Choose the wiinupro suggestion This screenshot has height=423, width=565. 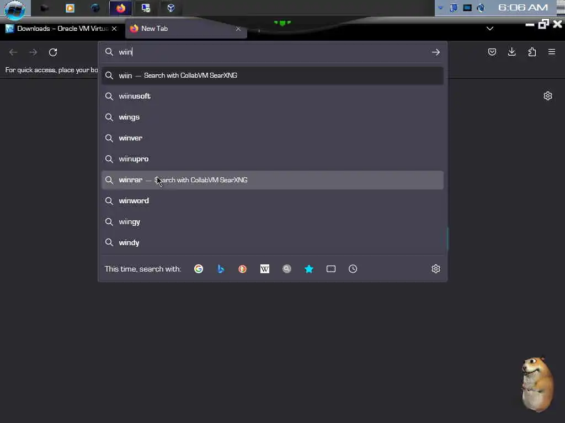pyautogui.click(x=273, y=159)
